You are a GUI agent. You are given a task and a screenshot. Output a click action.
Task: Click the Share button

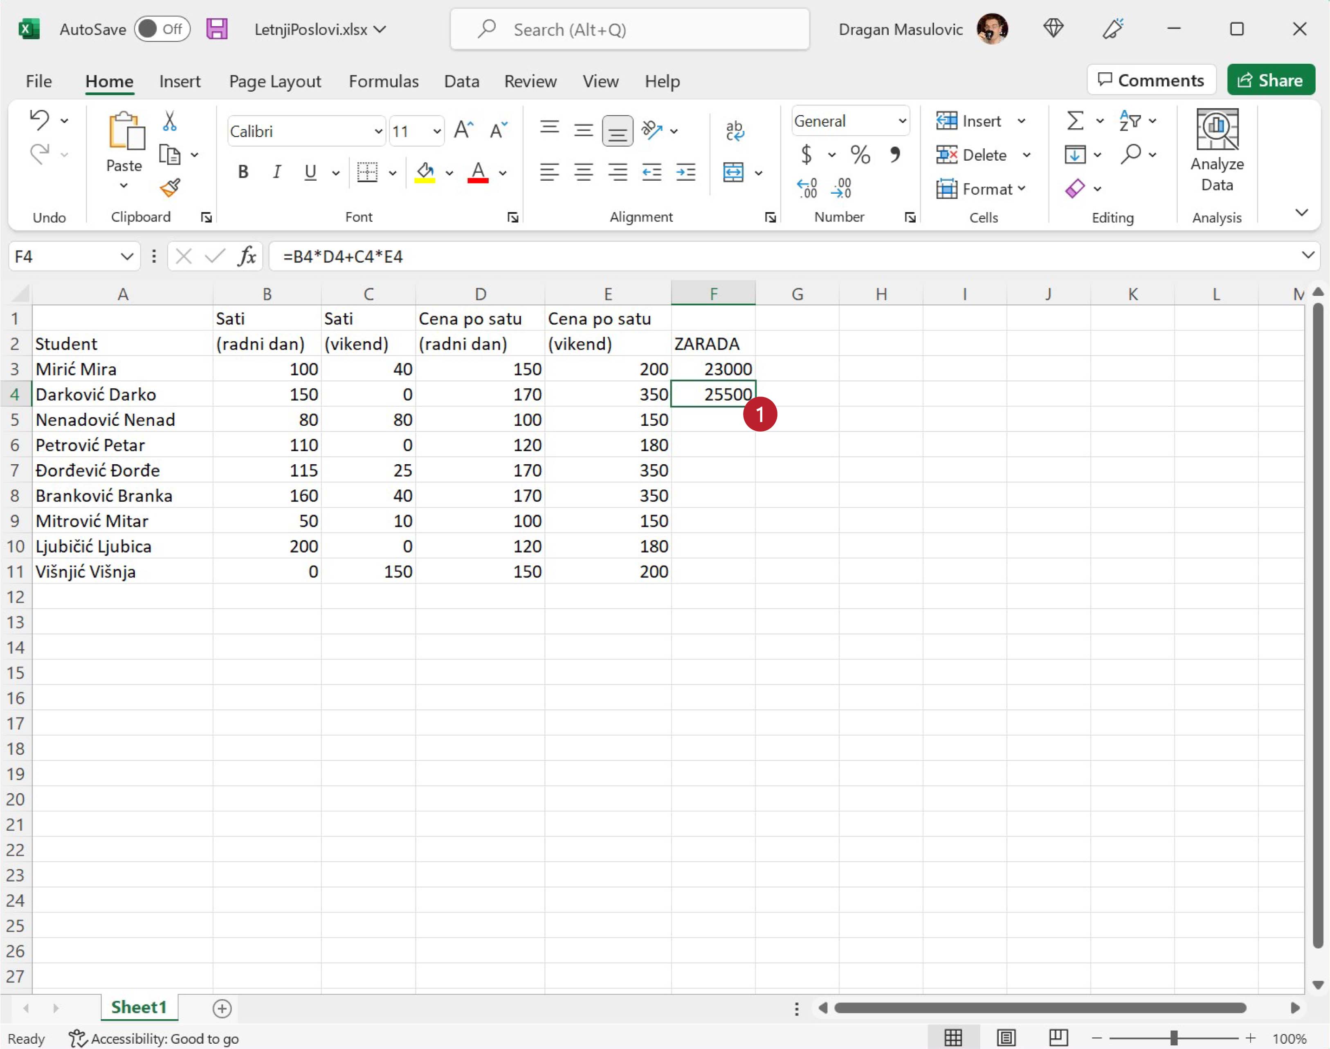[x=1270, y=80]
